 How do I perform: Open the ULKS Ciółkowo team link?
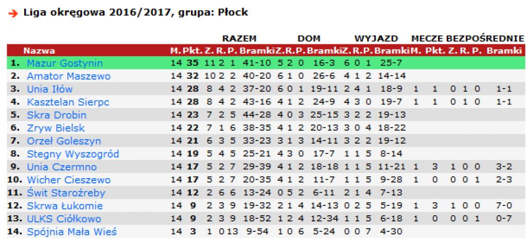click(x=64, y=219)
